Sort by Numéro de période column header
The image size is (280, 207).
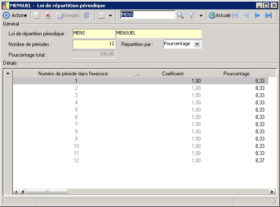[x=73, y=74]
